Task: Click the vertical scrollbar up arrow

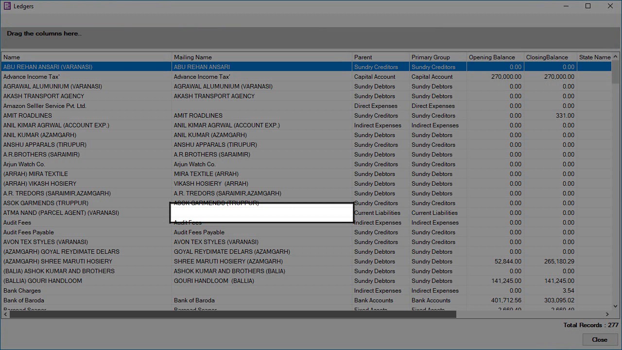Action: (x=616, y=56)
